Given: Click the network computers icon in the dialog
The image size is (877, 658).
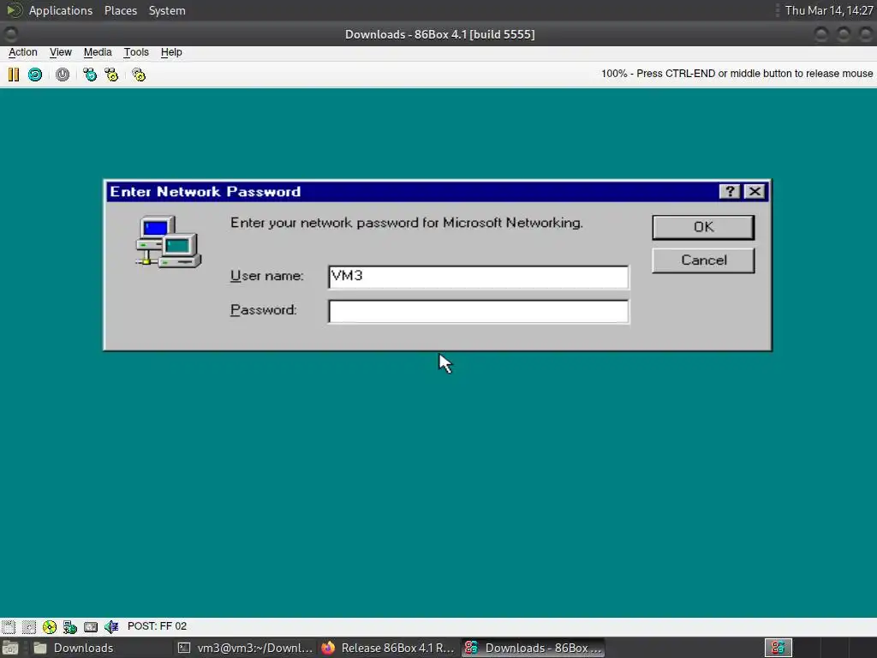Looking at the screenshot, I should click(x=169, y=242).
